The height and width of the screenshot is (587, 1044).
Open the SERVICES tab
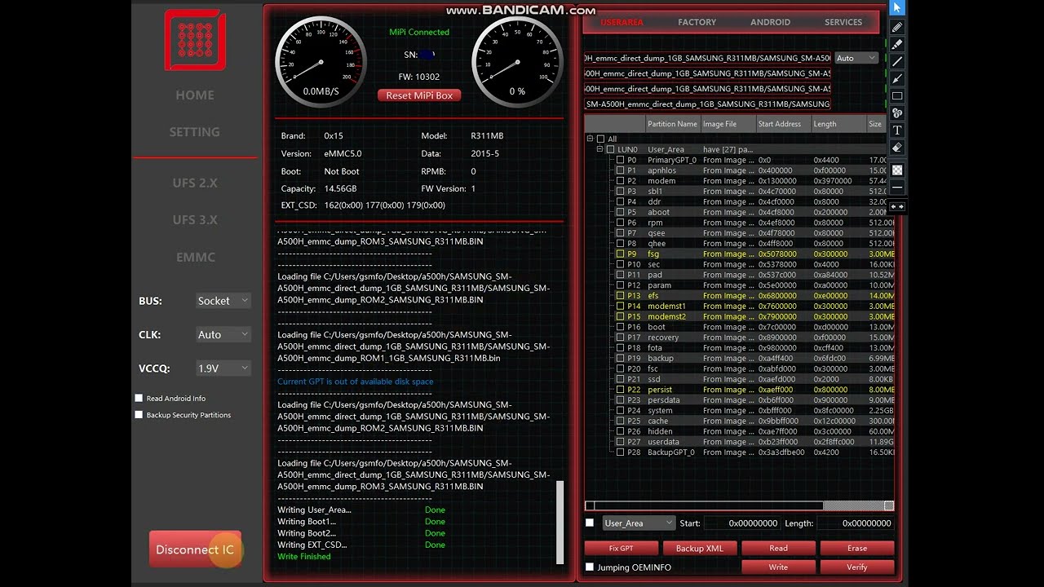click(x=843, y=22)
